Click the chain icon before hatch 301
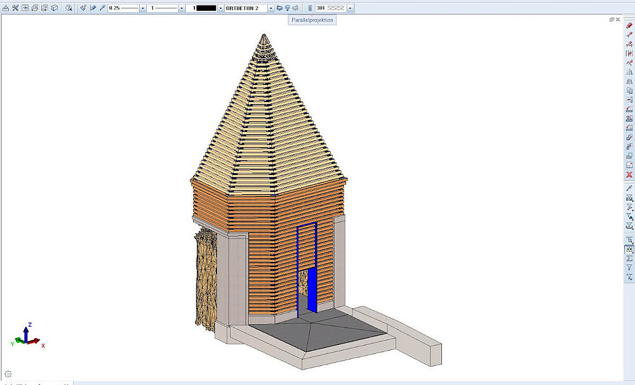 coord(310,8)
